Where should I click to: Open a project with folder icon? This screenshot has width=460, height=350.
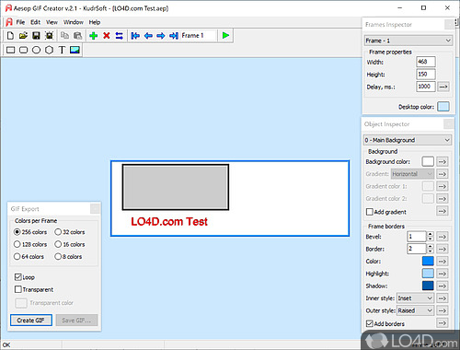pyautogui.click(x=23, y=36)
